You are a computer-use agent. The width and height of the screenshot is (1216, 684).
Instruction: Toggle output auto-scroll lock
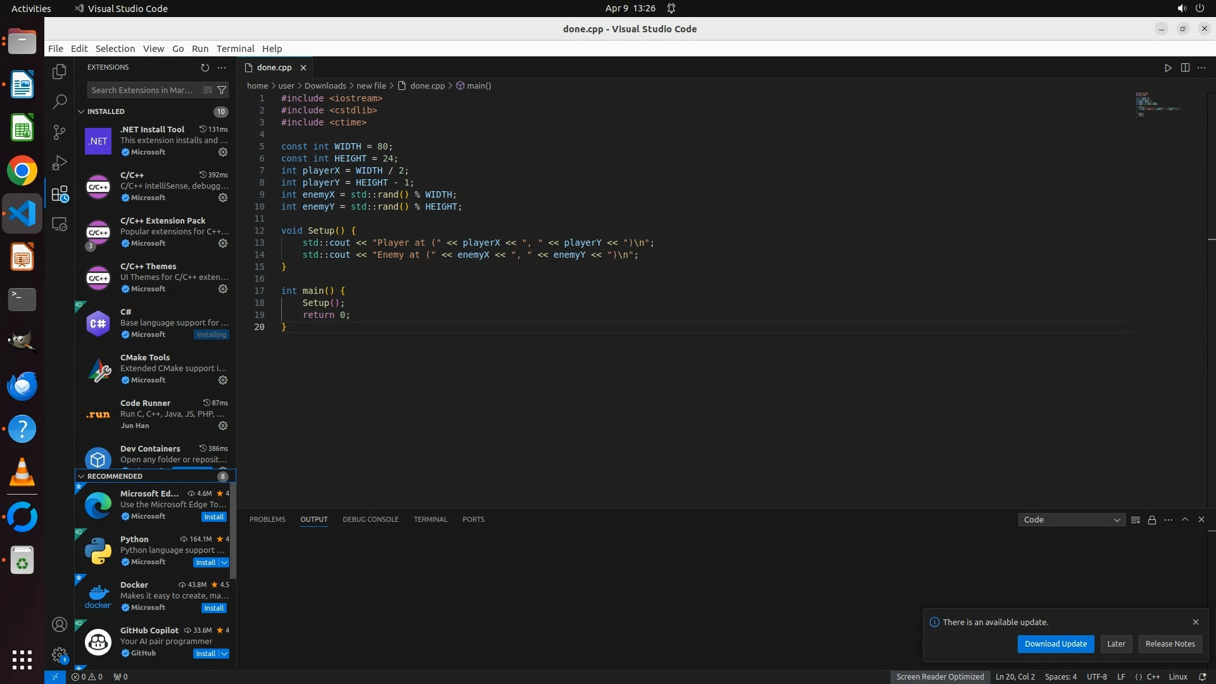pyautogui.click(x=1152, y=520)
